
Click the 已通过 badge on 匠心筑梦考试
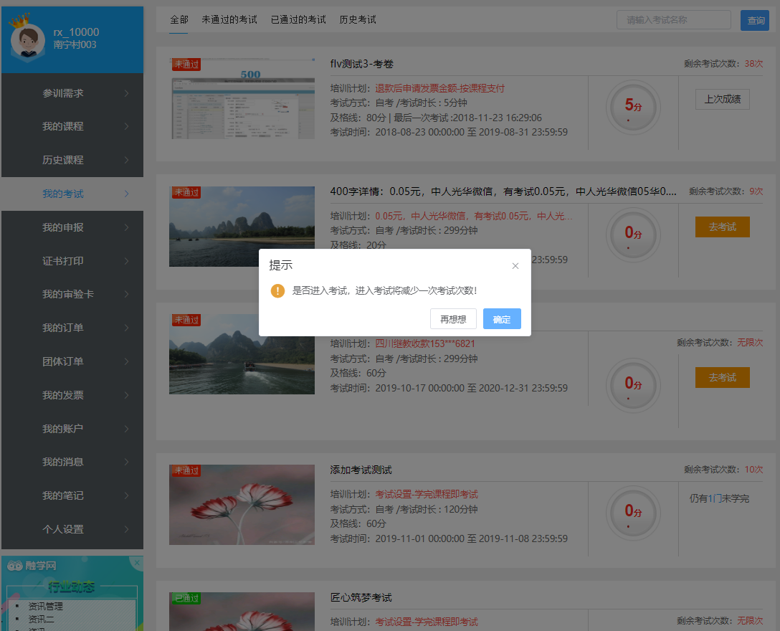[186, 598]
